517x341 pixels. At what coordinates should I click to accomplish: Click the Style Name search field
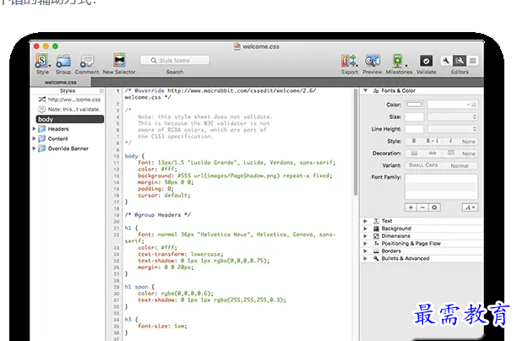pos(175,60)
